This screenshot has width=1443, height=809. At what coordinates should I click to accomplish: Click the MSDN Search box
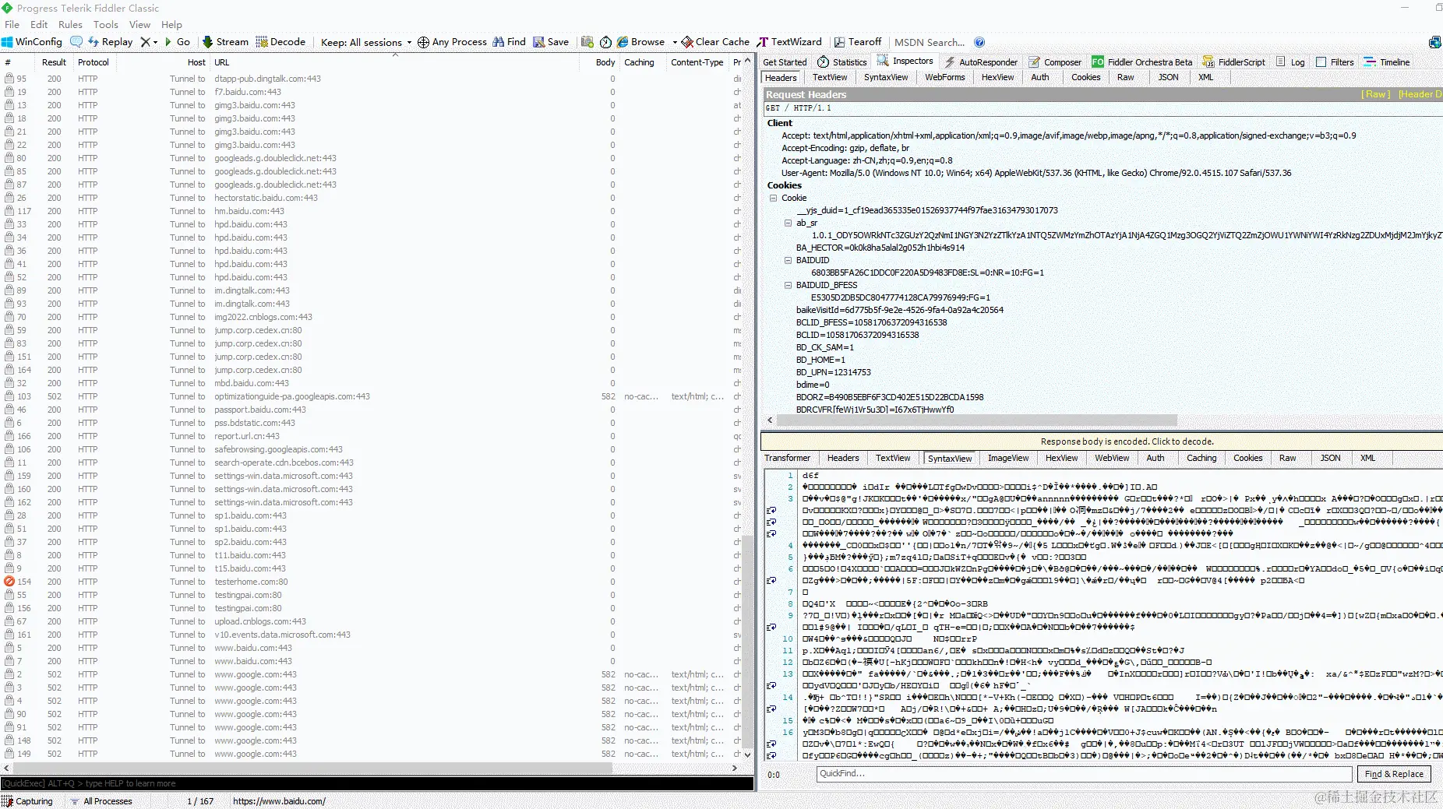(x=930, y=42)
